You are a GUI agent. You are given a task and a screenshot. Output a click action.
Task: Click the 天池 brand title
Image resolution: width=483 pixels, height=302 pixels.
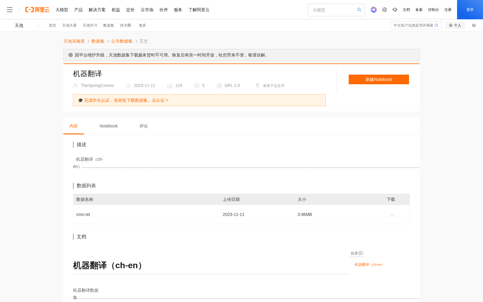click(19, 25)
